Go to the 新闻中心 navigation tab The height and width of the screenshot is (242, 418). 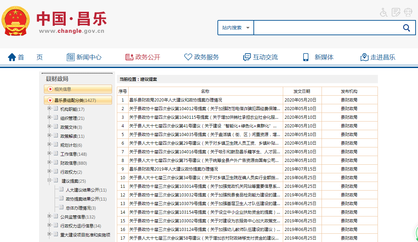(x=84, y=57)
